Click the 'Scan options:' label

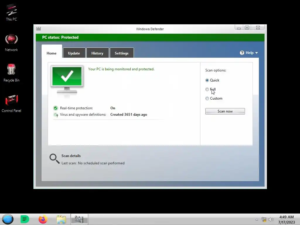[x=216, y=70]
